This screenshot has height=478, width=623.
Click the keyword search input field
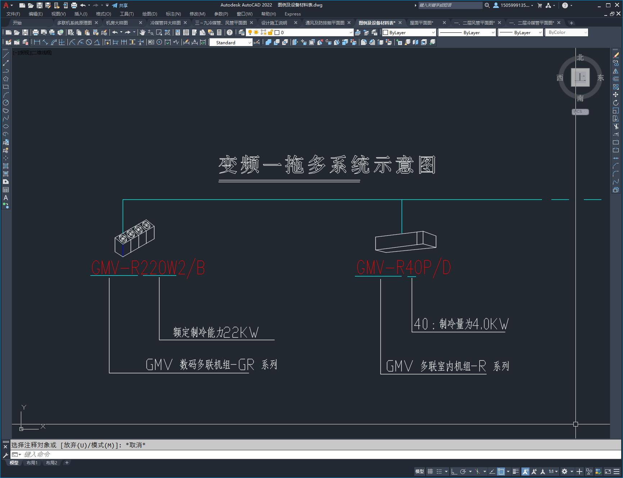[x=450, y=5]
